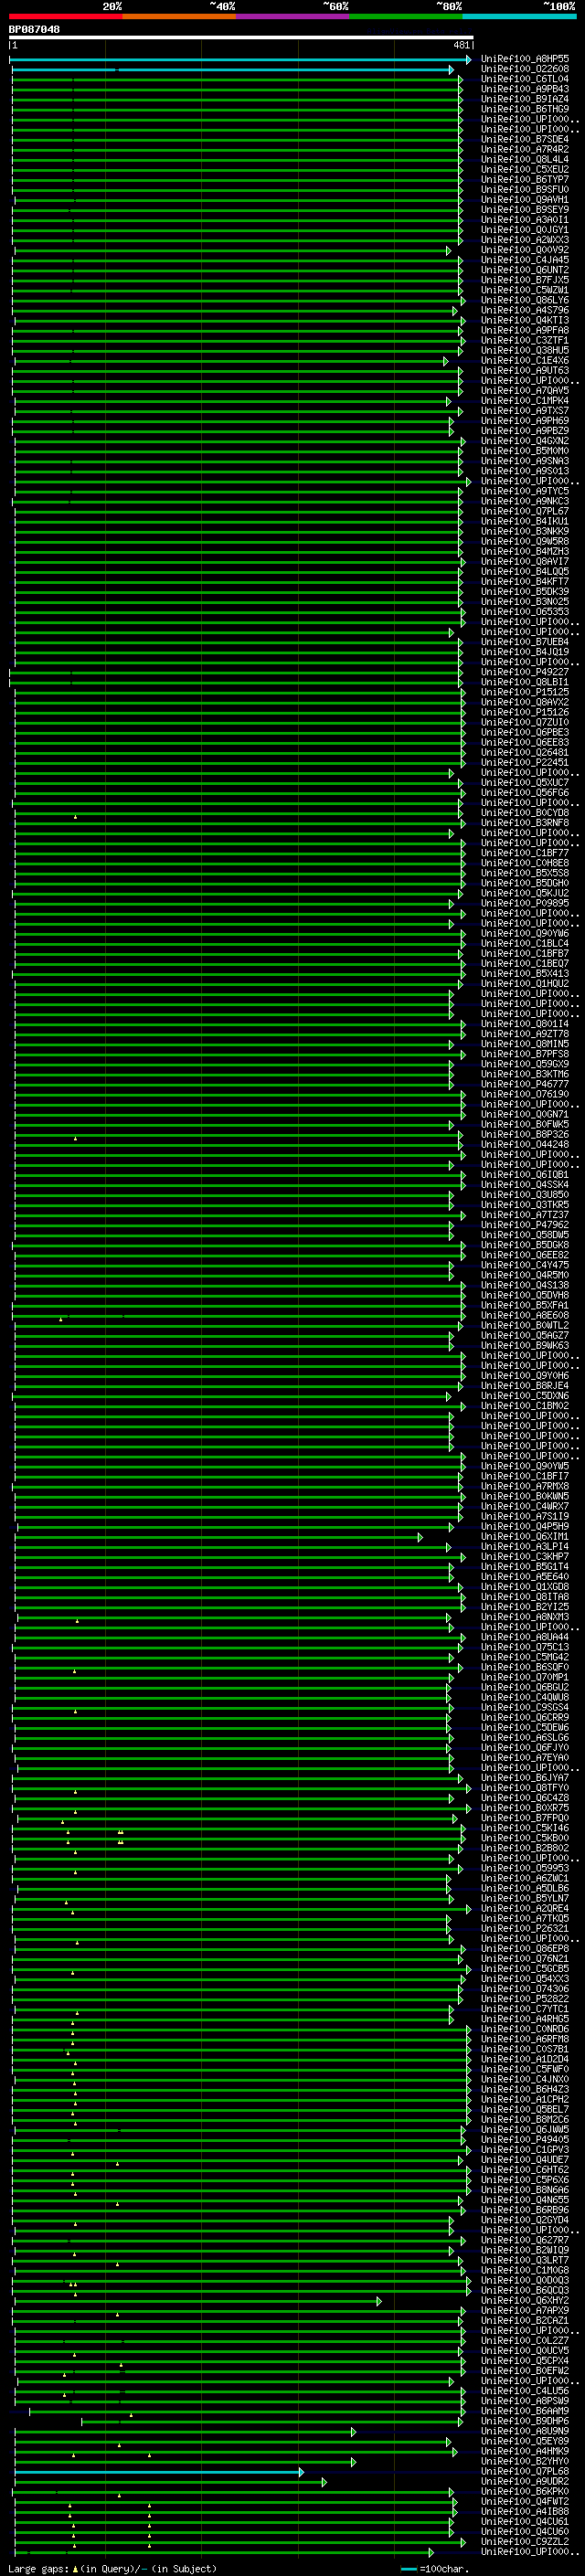Screen dimensions: 585x2576
Task: Click the UniRef100_C6HT62 entry
Action: (525, 2169)
